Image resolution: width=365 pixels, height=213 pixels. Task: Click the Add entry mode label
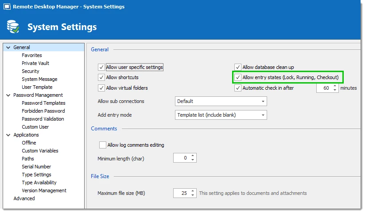tap(115, 115)
